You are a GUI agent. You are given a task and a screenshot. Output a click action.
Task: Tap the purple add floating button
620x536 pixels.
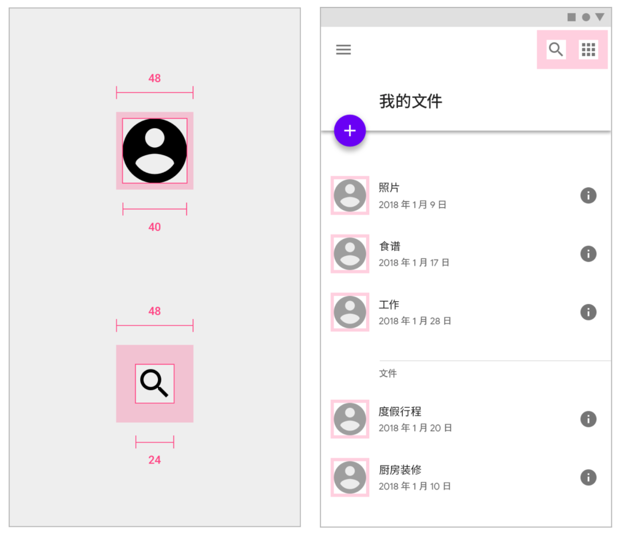(x=350, y=130)
